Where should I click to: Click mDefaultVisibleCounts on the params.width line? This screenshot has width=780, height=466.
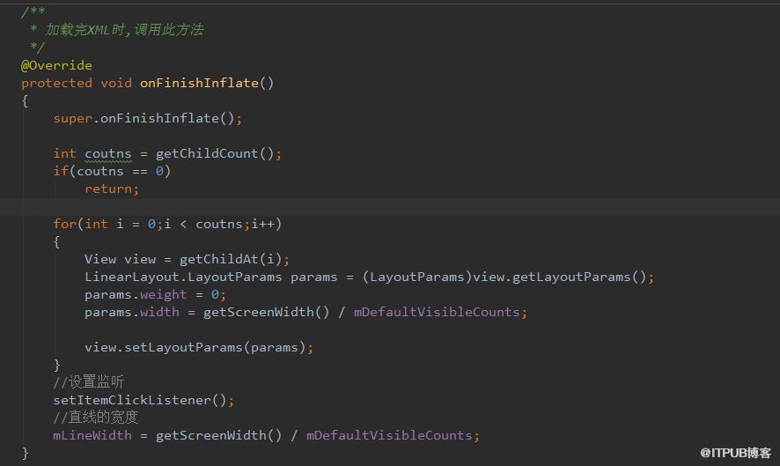(x=437, y=312)
